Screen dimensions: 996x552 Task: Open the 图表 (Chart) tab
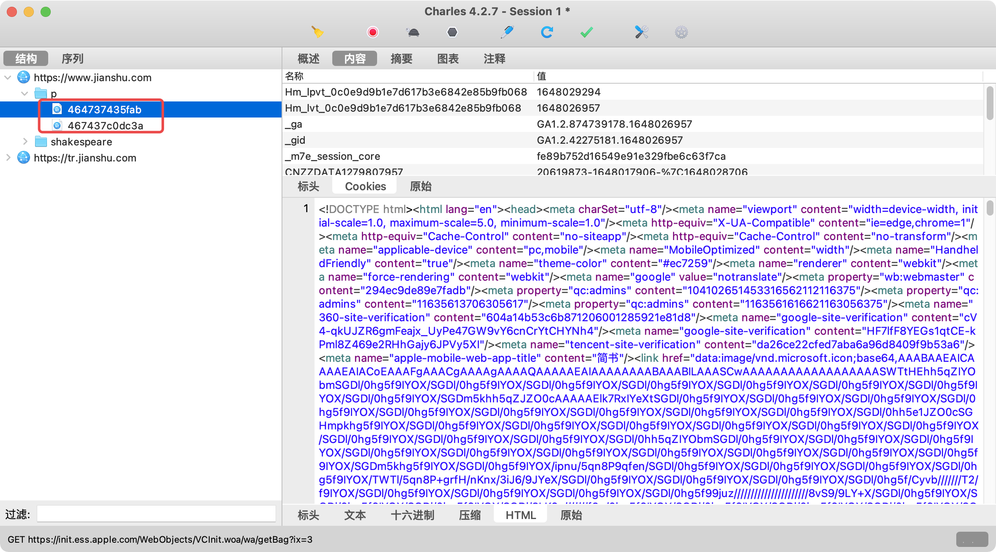click(x=448, y=58)
